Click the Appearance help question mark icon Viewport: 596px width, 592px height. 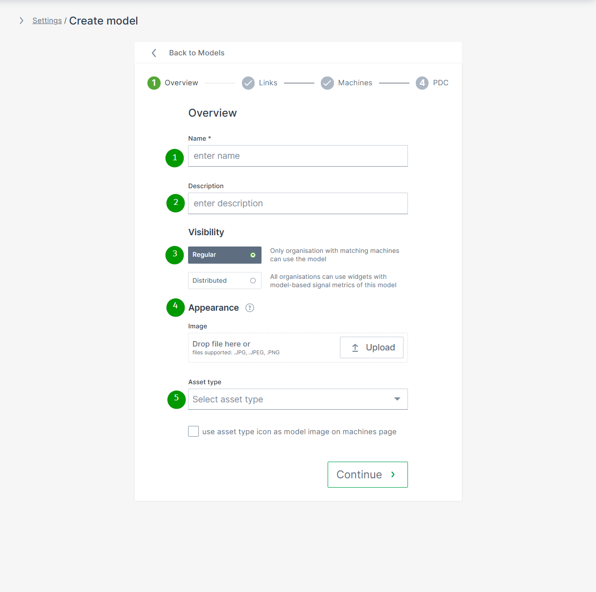point(250,308)
